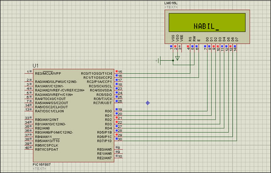The image size is (271, 173).
Task: Click the RC7/RX/DT pin label
Action: coord(103,103)
